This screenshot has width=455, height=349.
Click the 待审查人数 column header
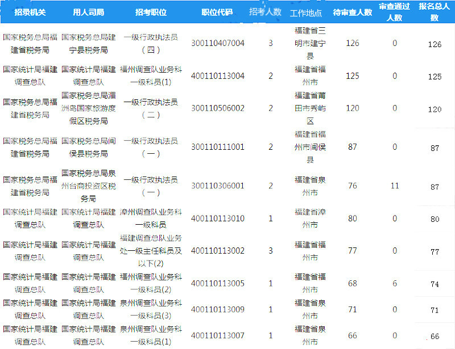[x=353, y=12]
